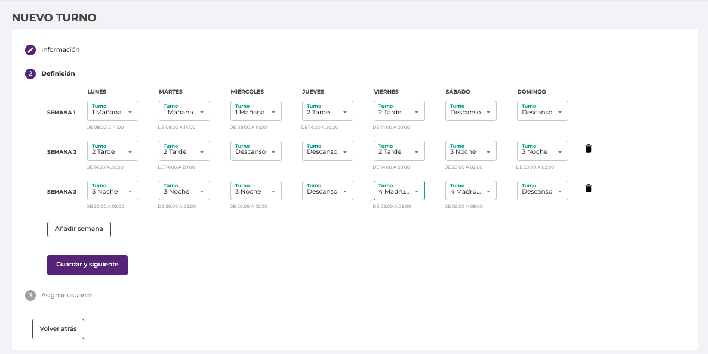Expand Semana 3 Martes shift dropdown
Screen dimensions: 708x354
pyautogui.click(x=184, y=191)
